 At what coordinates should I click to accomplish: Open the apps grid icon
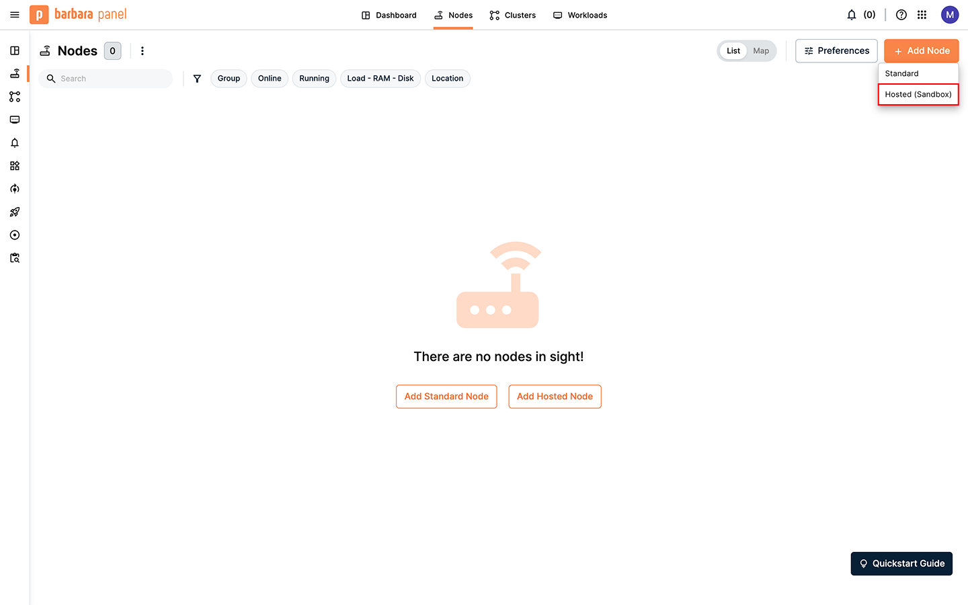(922, 15)
